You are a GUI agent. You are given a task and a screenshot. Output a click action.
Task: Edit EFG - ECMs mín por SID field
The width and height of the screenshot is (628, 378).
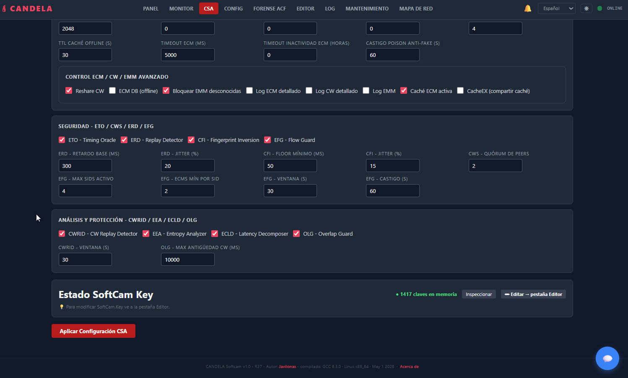pos(188,191)
